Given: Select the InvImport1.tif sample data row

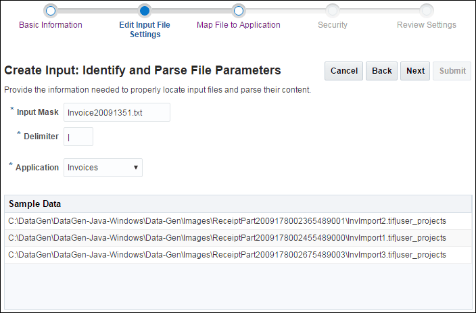Looking at the screenshot, I should point(227,238).
